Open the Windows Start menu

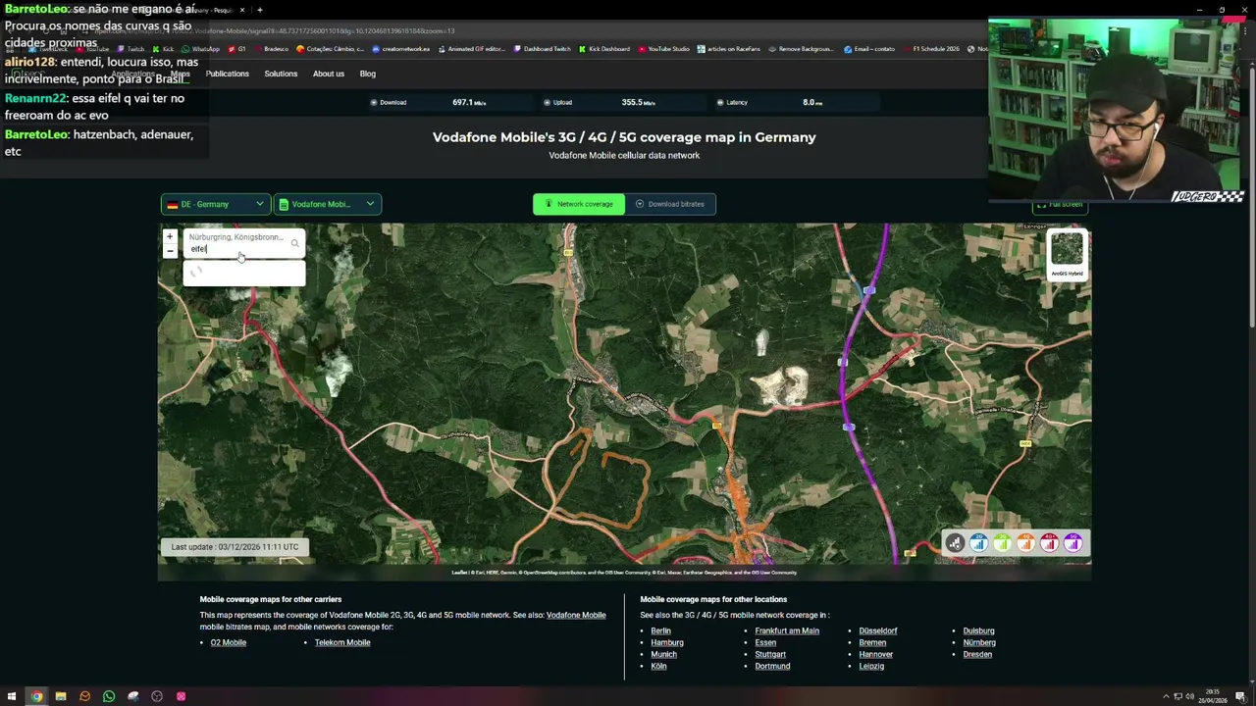12,696
